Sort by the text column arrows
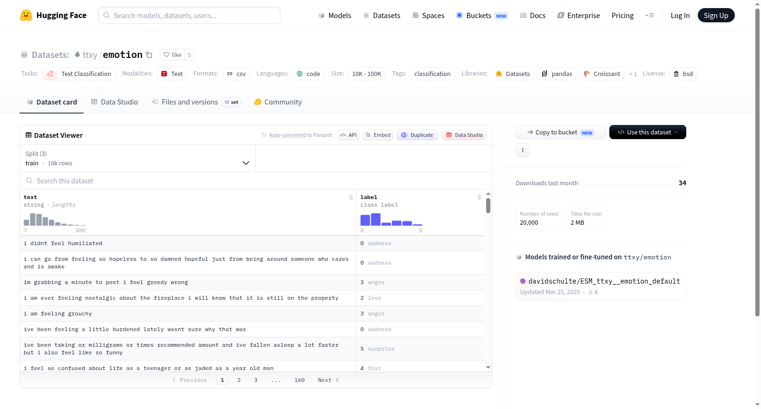 click(351, 197)
